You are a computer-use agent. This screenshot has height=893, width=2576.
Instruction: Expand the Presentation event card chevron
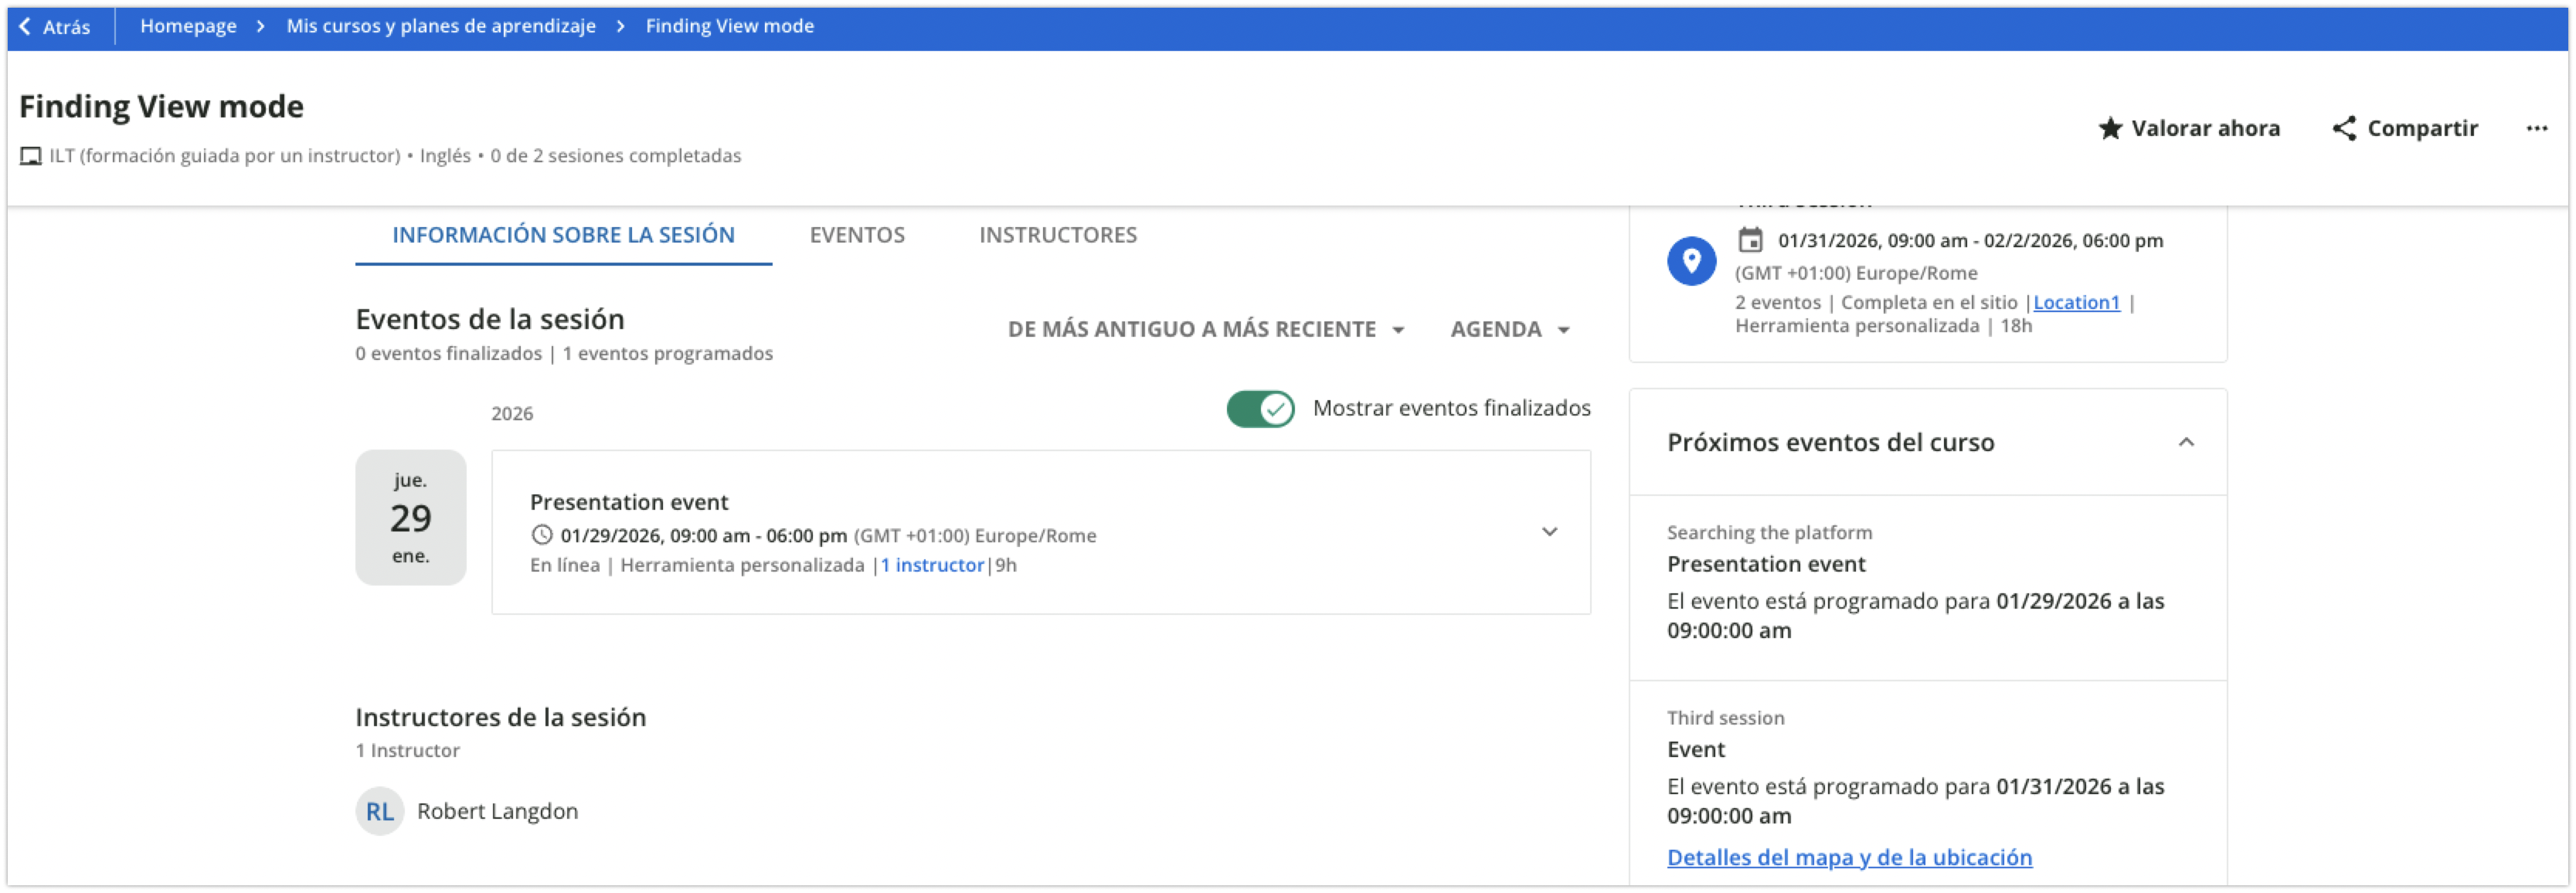[x=1549, y=532]
